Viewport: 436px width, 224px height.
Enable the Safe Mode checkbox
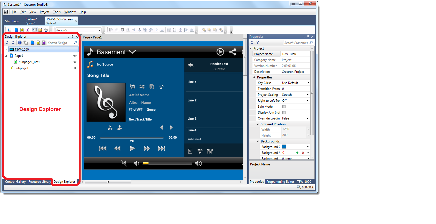(x=284, y=107)
